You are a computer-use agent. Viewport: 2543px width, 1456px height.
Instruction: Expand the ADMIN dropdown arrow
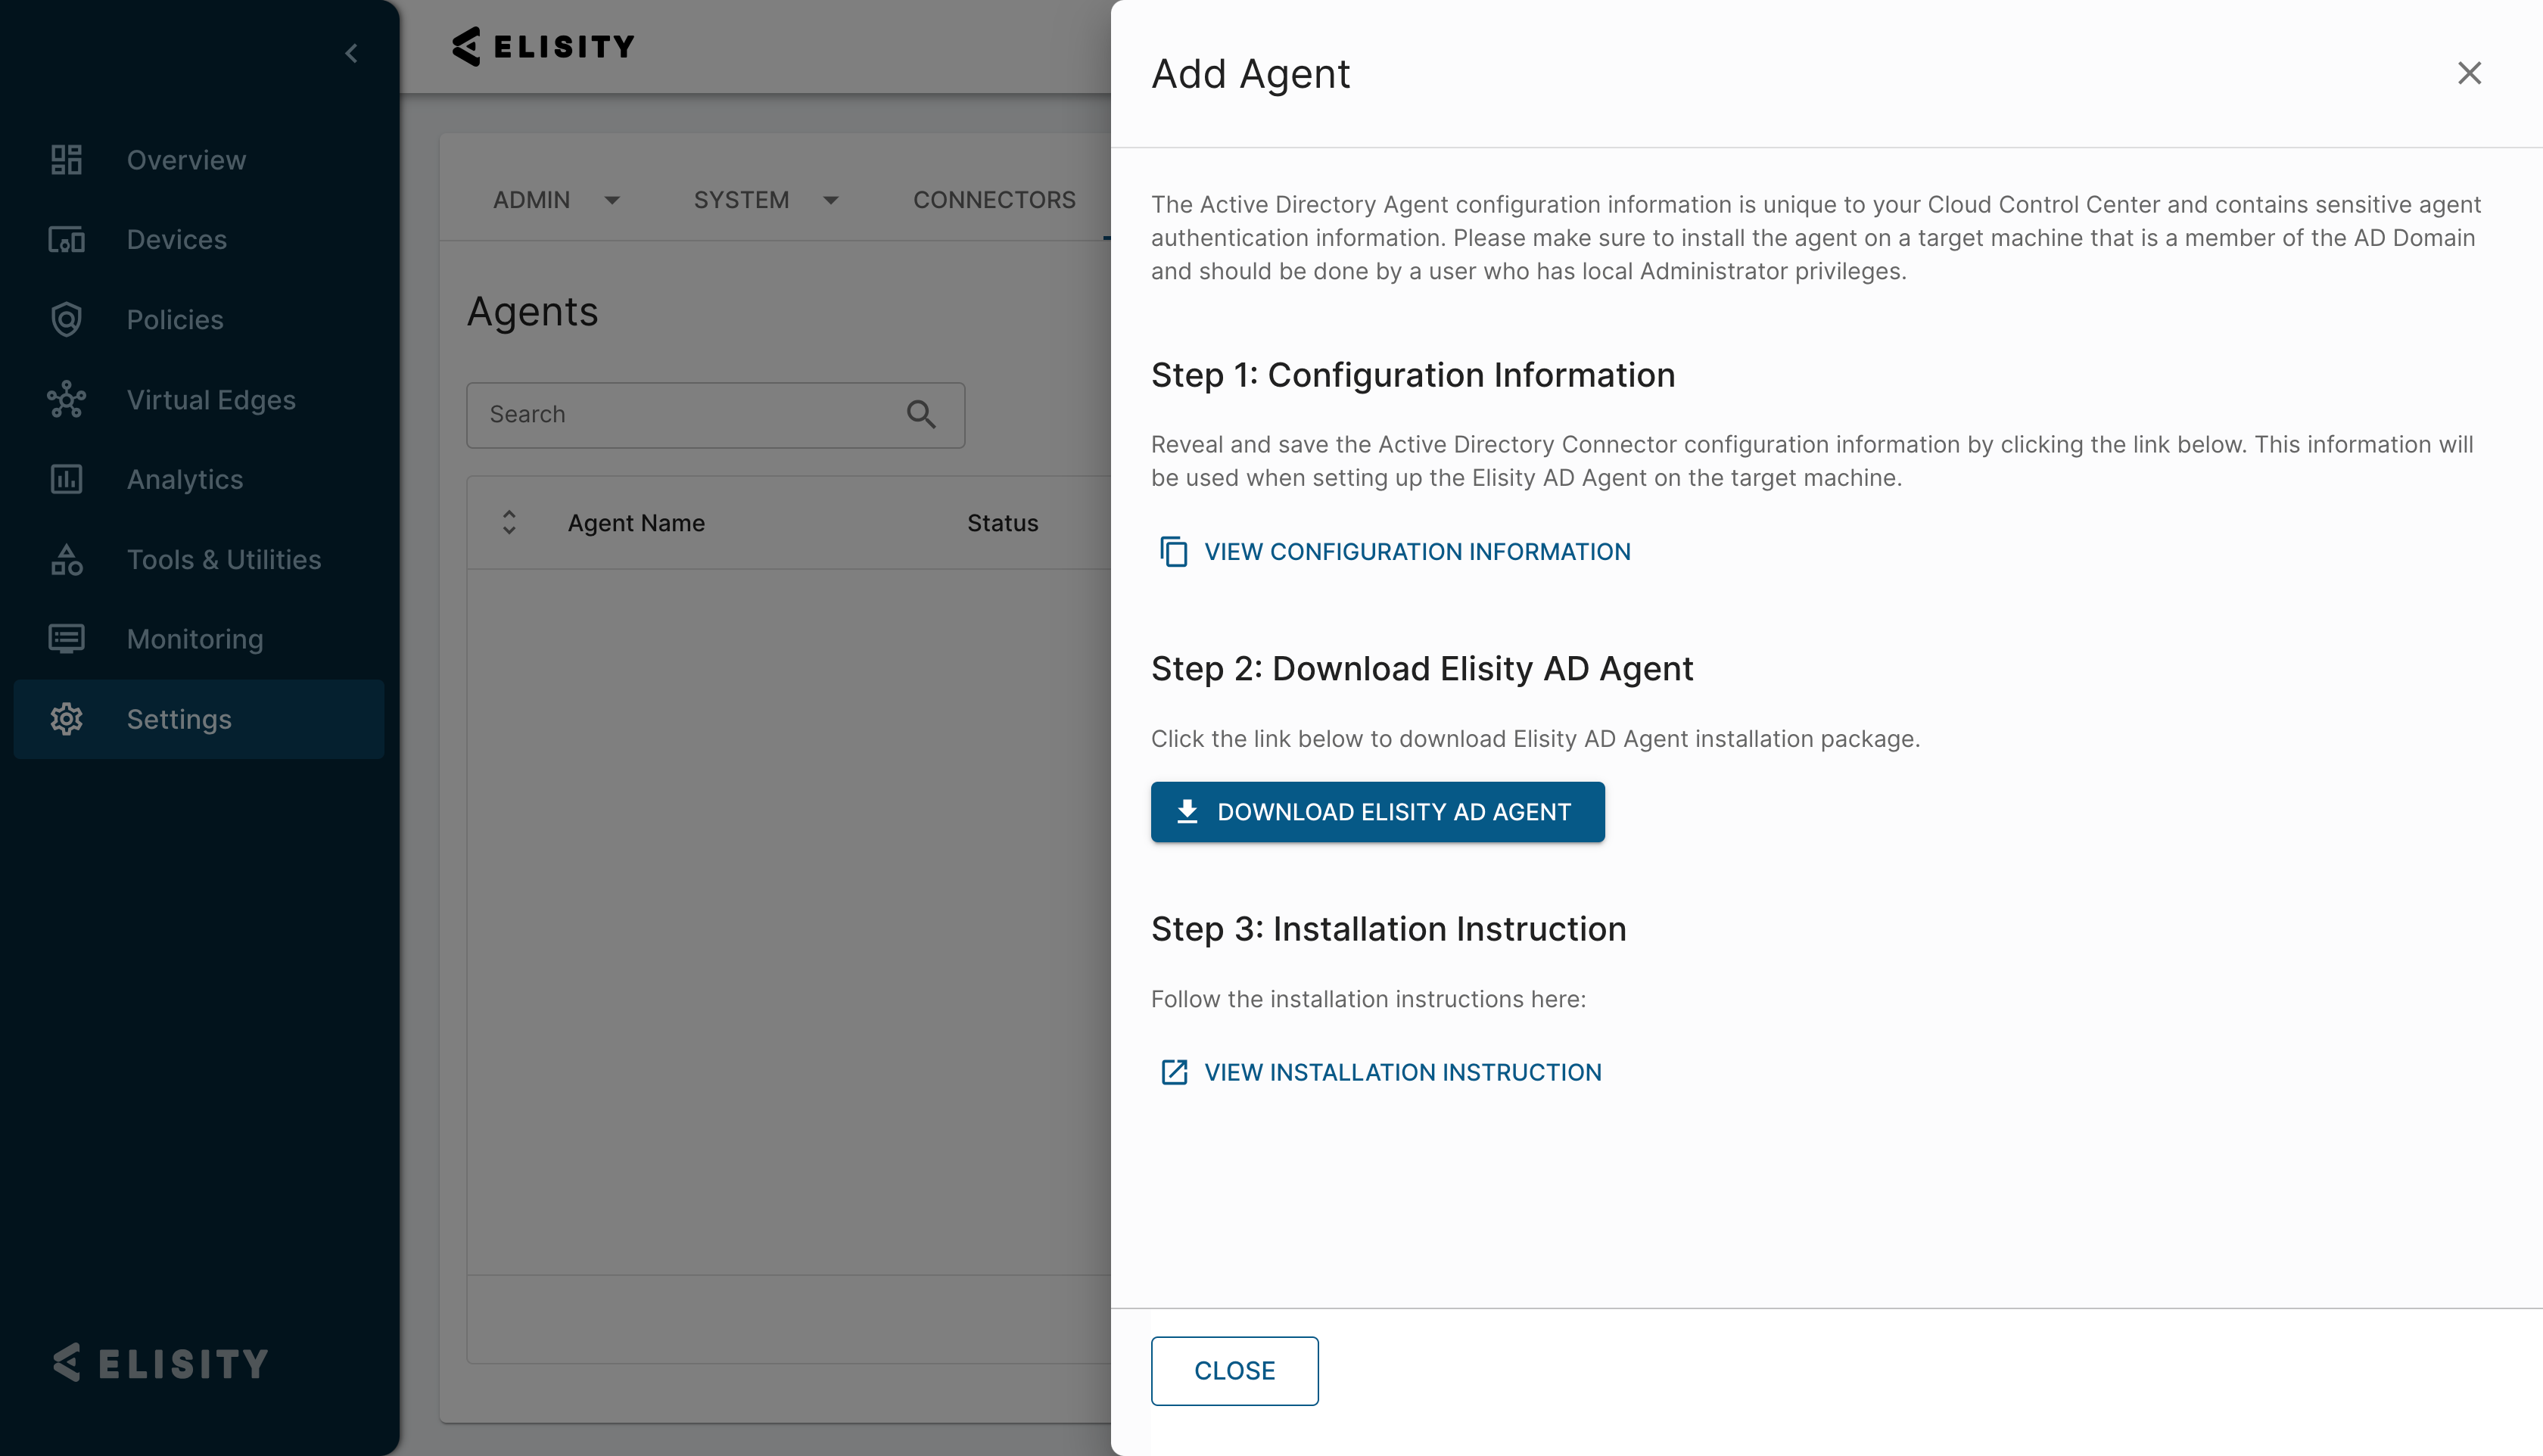(x=612, y=200)
